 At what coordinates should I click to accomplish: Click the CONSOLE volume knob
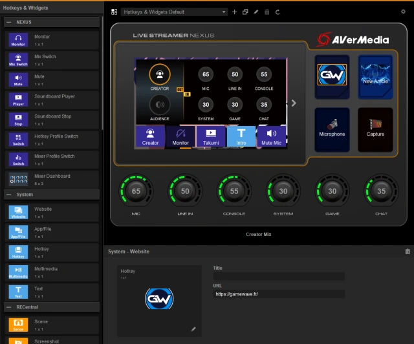tap(234, 191)
